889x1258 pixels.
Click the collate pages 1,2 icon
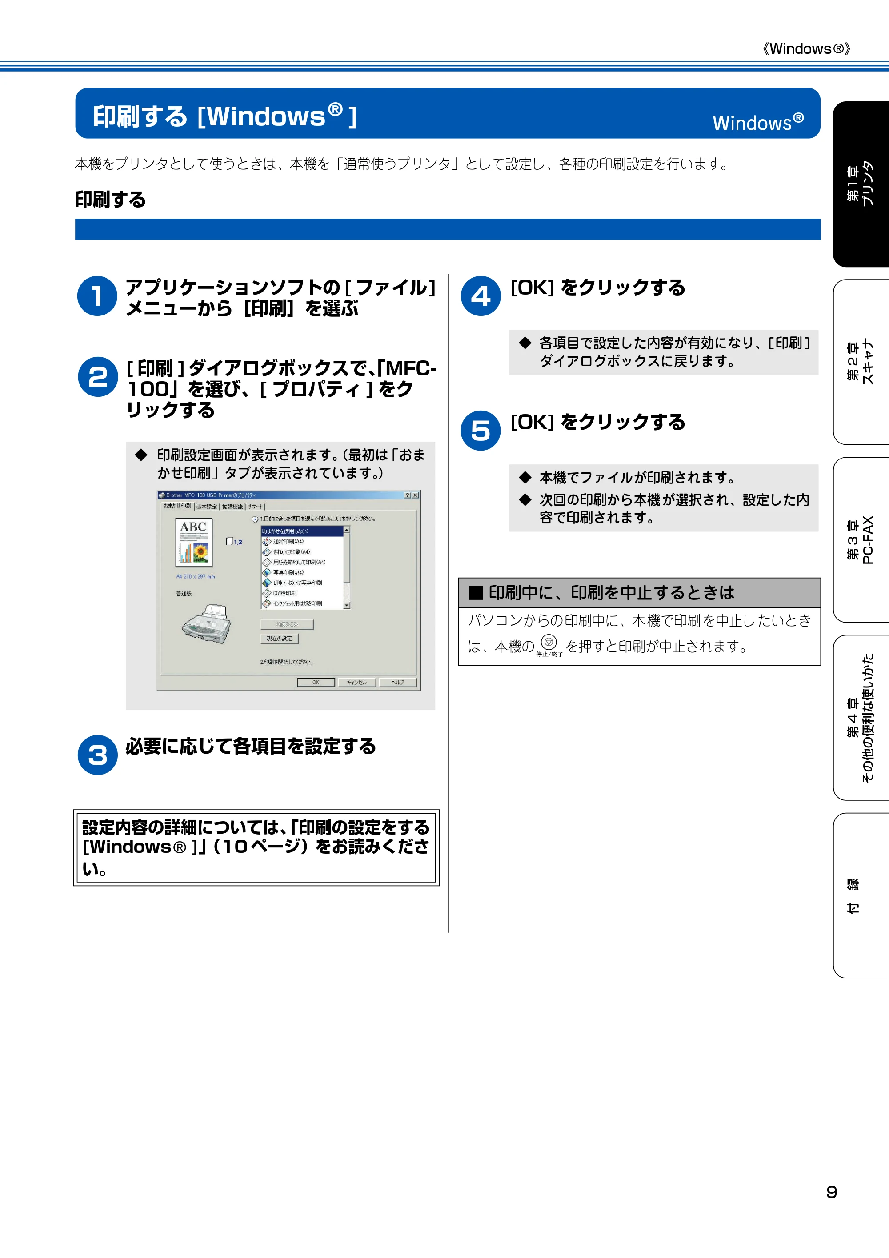click(234, 542)
